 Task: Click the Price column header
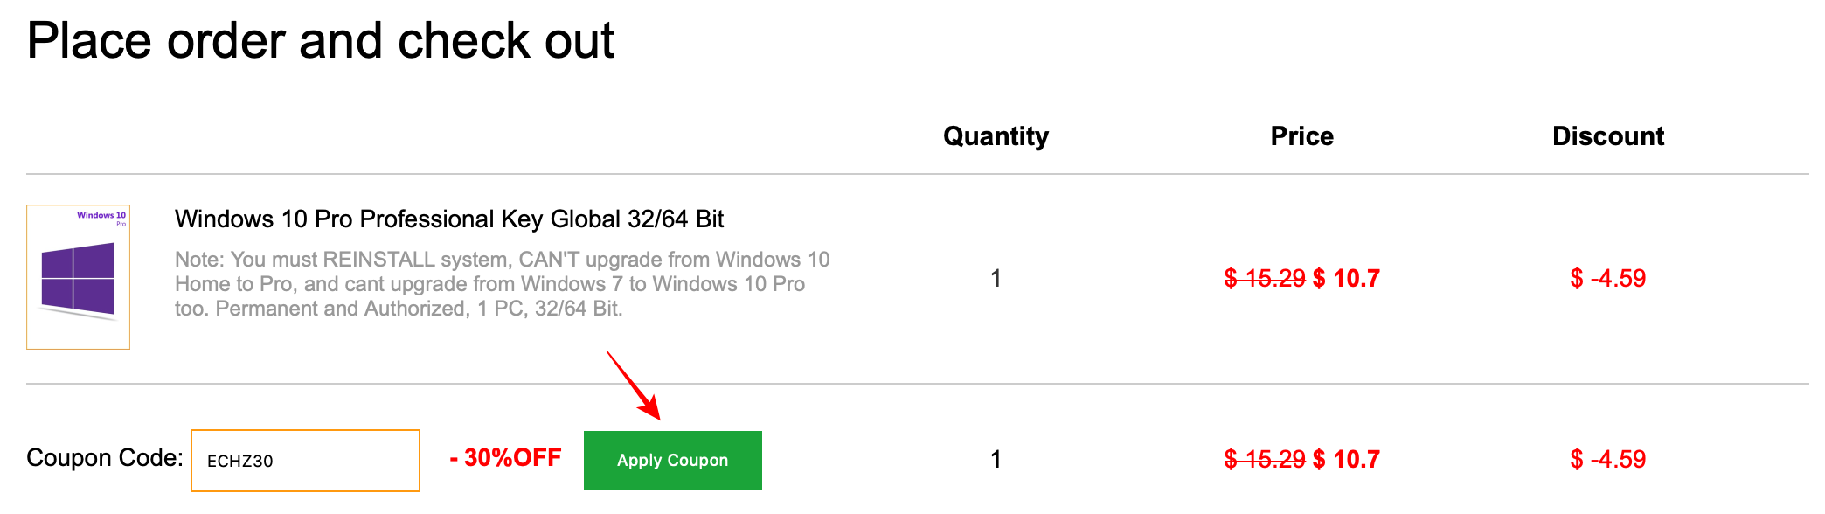coord(1301,136)
